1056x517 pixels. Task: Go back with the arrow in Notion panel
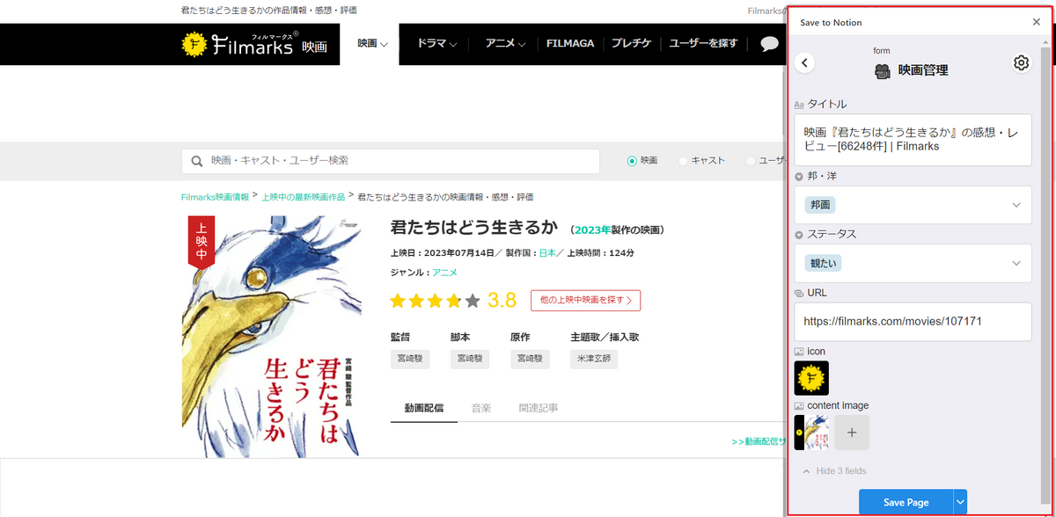click(805, 63)
